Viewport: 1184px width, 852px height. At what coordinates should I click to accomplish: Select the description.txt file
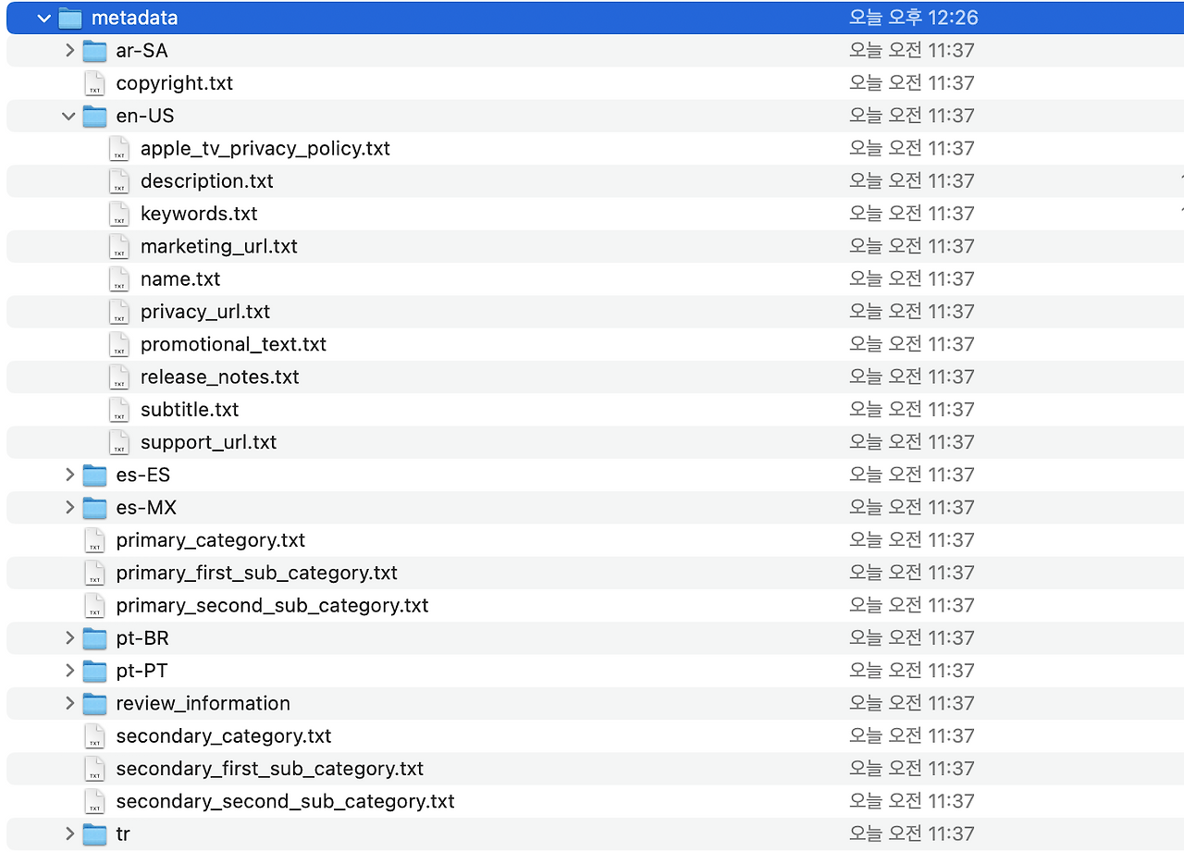[x=206, y=181]
